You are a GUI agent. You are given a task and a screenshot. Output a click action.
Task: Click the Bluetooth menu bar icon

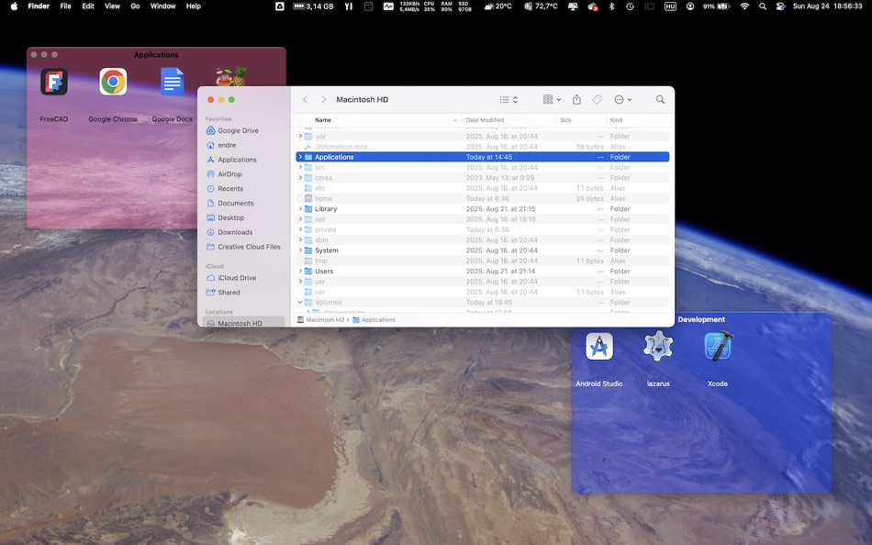click(x=611, y=6)
